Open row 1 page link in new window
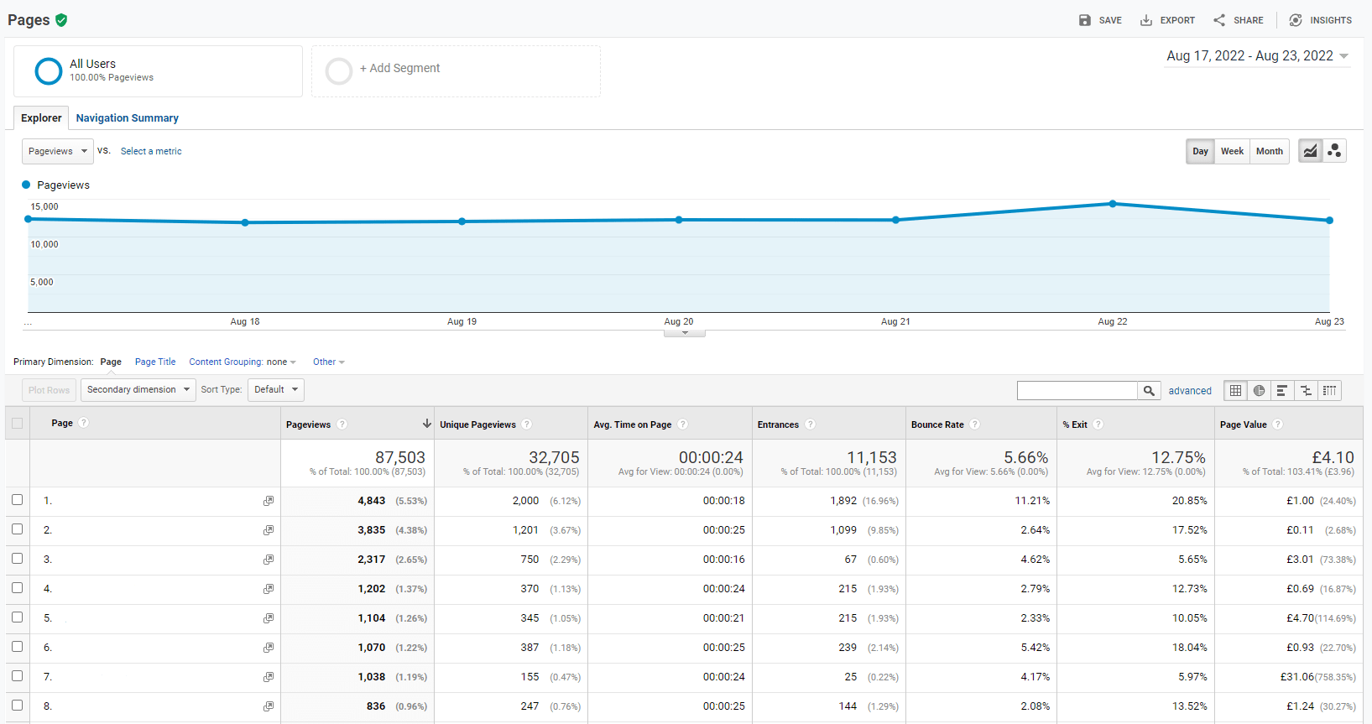 coord(269,501)
